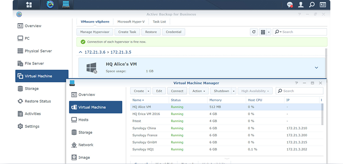343x164 pixels.
Task: Open Overview in Virtual Machine Manager sidebar
Action: 95,95
